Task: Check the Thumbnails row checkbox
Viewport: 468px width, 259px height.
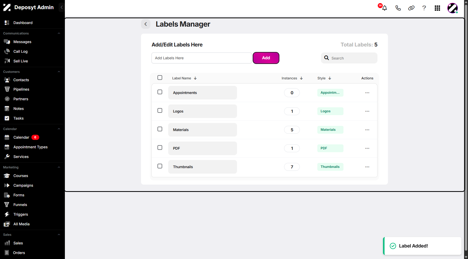Action: click(x=160, y=166)
